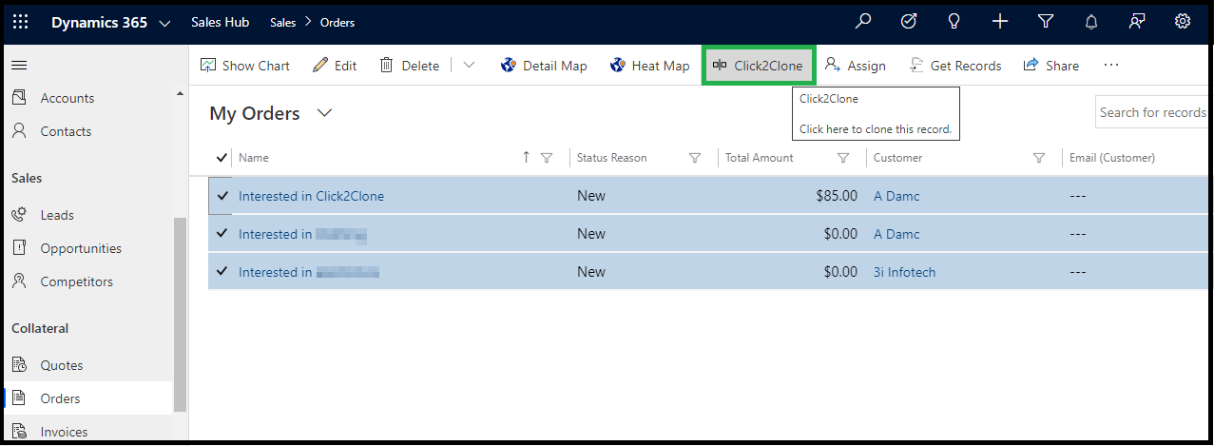Click the Assign command
1214x446 pixels.
tap(855, 66)
